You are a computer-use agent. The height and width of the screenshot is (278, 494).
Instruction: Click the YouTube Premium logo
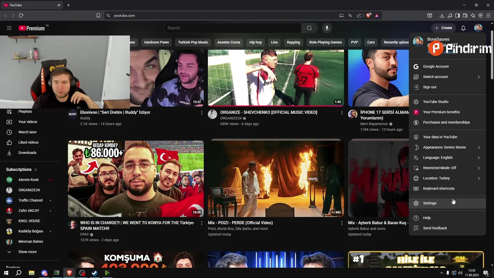click(x=32, y=28)
